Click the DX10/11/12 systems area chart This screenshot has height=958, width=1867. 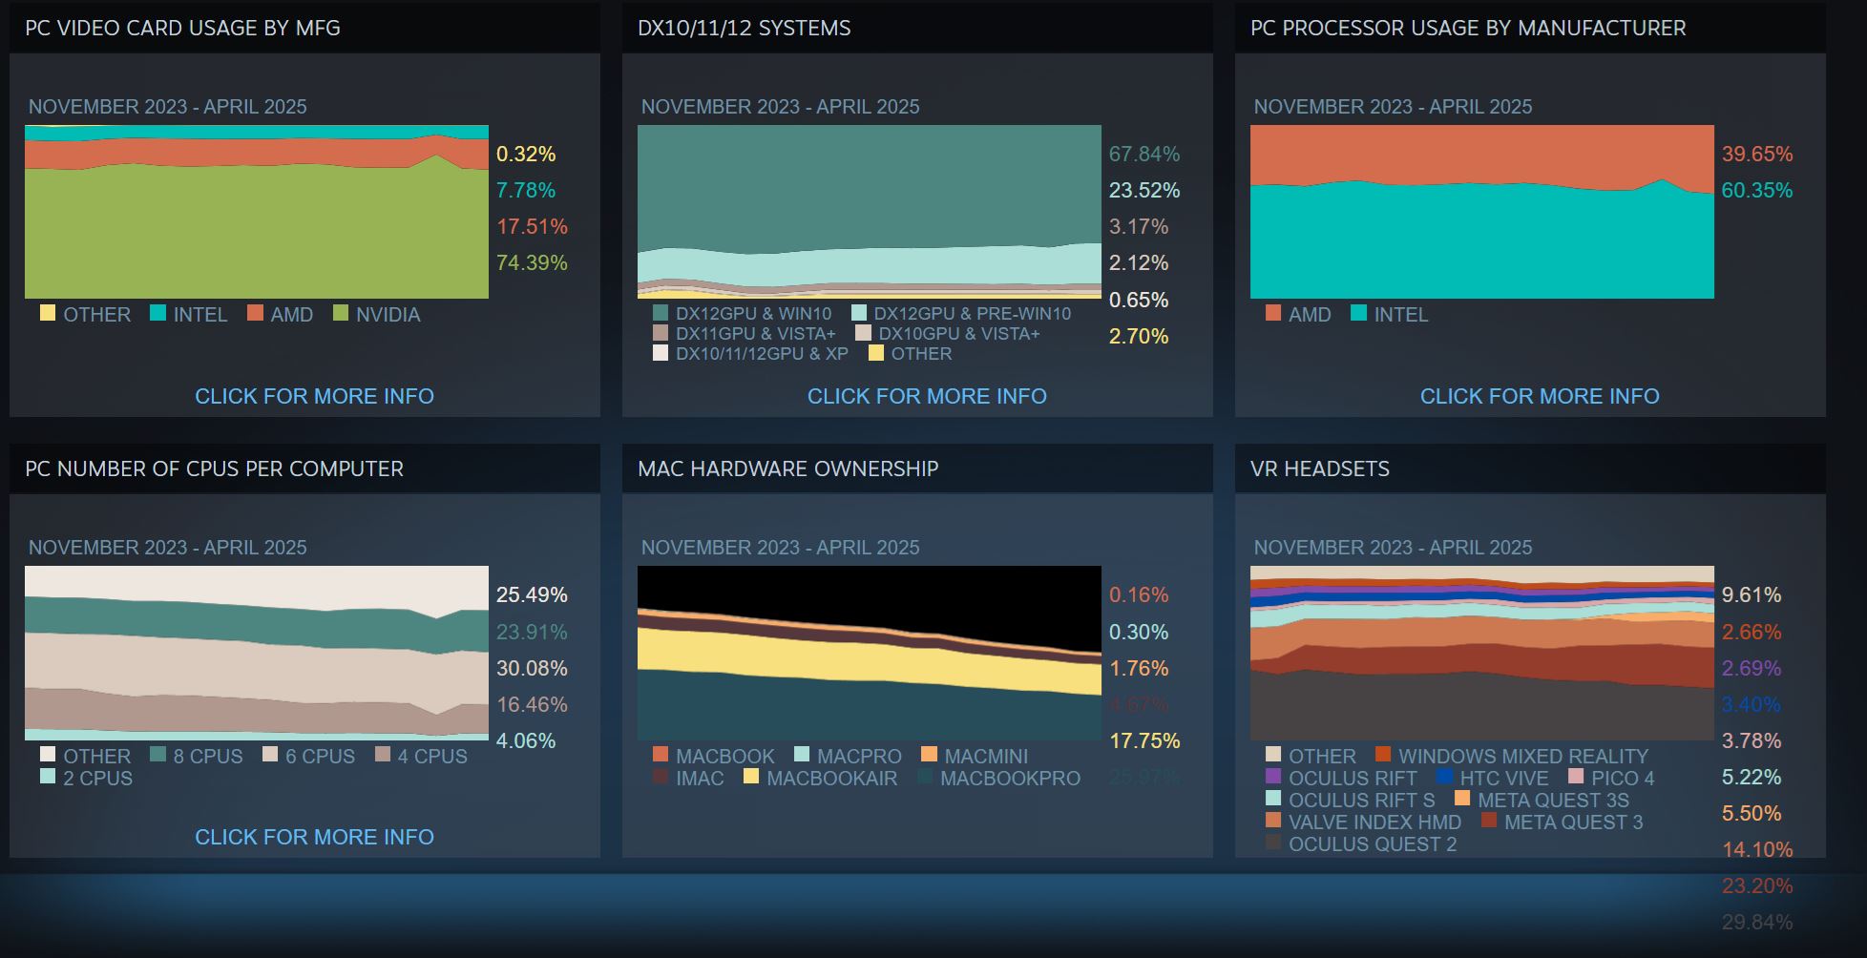(x=870, y=212)
